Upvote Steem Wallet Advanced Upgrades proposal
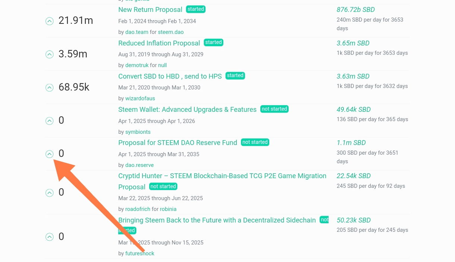This screenshot has height=262, width=455. (x=50, y=121)
